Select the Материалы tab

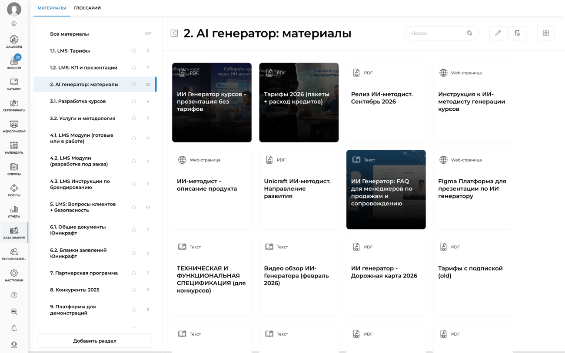tap(52, 8)
